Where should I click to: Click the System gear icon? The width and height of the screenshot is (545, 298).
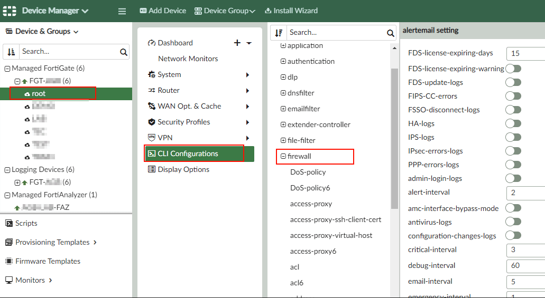152,74
